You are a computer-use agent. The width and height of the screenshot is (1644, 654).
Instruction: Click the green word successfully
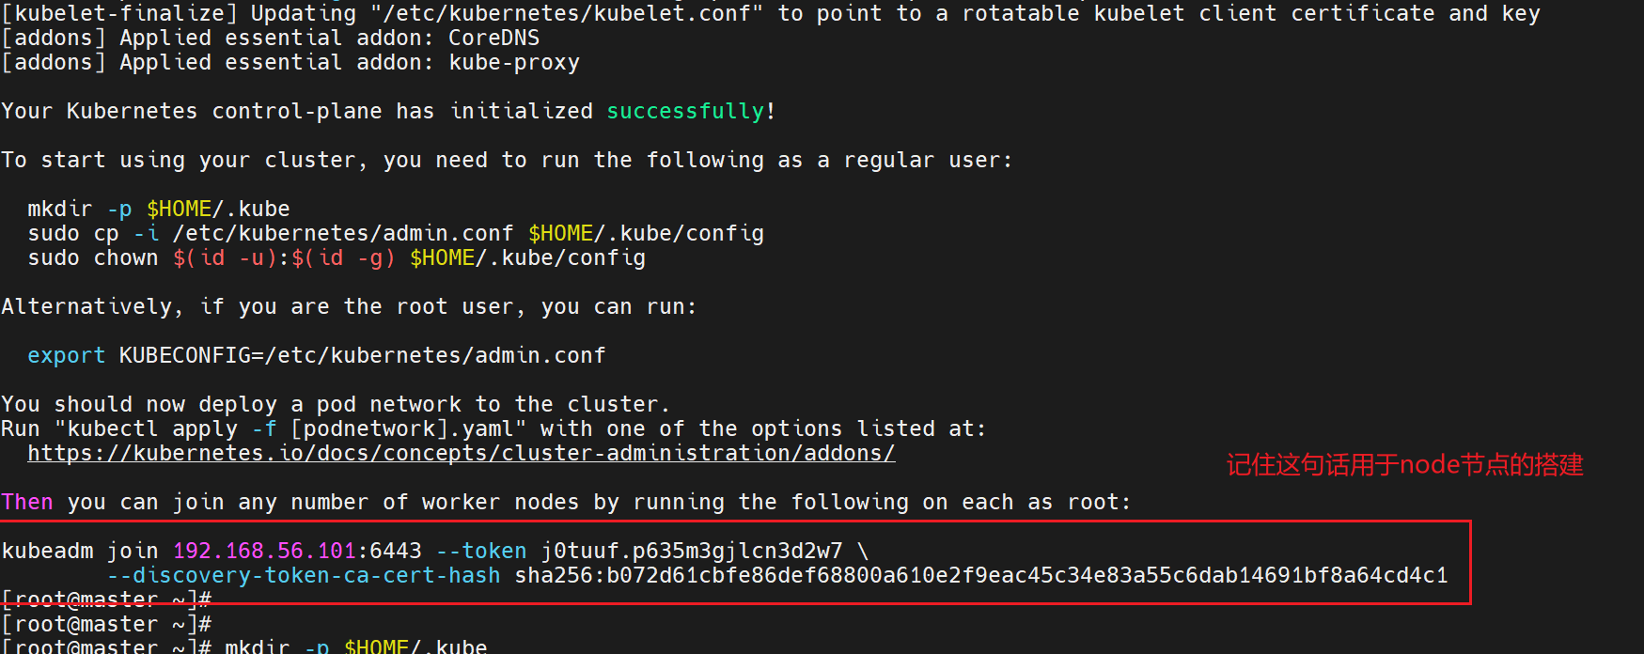685,111
